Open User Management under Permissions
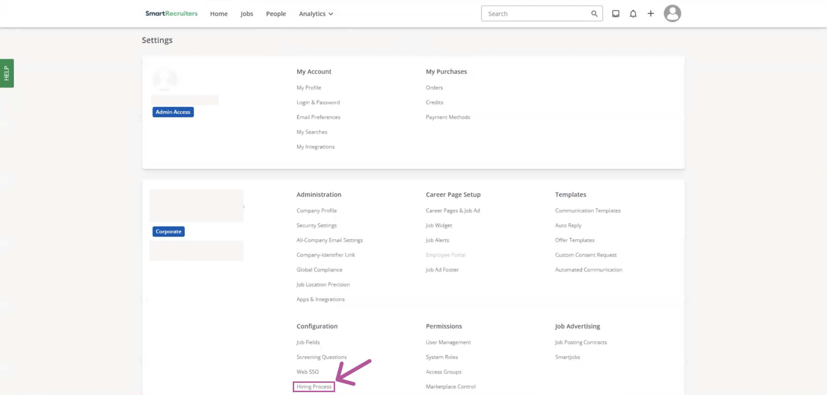 click(x=448, y=342)
